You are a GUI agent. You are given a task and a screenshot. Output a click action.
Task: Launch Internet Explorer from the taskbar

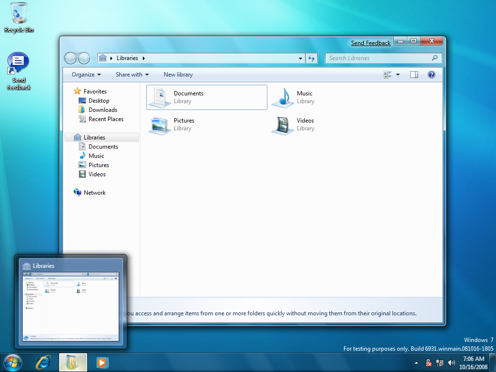point(44,362)
